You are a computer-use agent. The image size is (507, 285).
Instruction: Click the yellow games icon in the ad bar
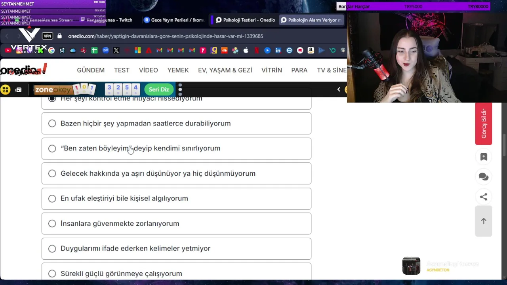(5, 89)
